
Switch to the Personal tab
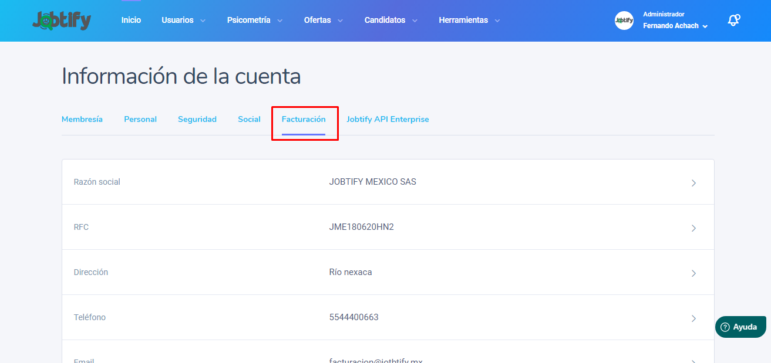point(140,119)
